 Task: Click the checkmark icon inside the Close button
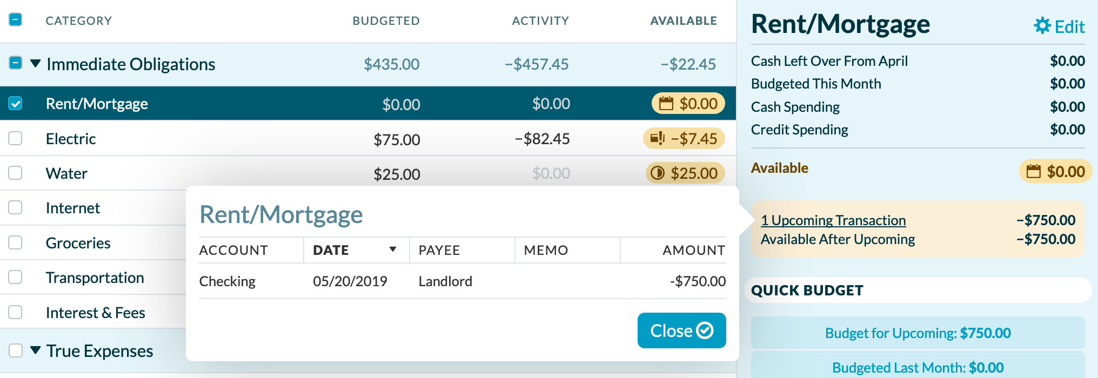705,330
